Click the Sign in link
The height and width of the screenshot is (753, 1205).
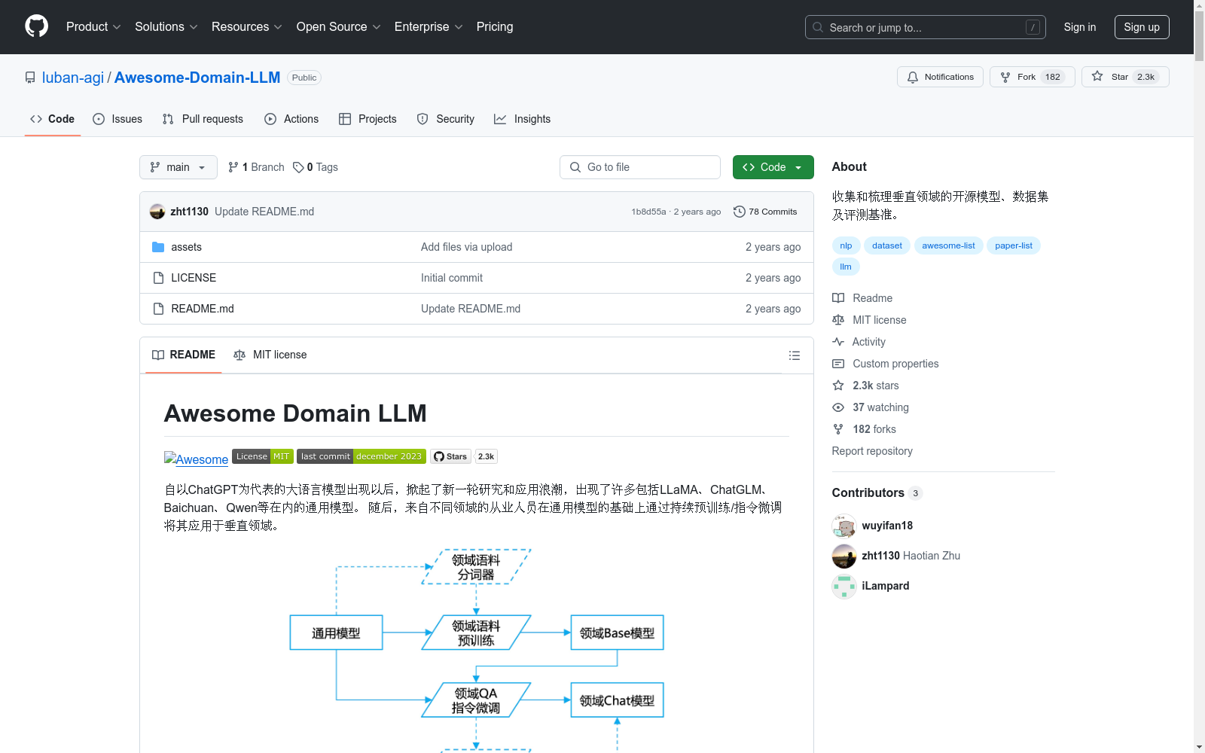[1080, 27]
